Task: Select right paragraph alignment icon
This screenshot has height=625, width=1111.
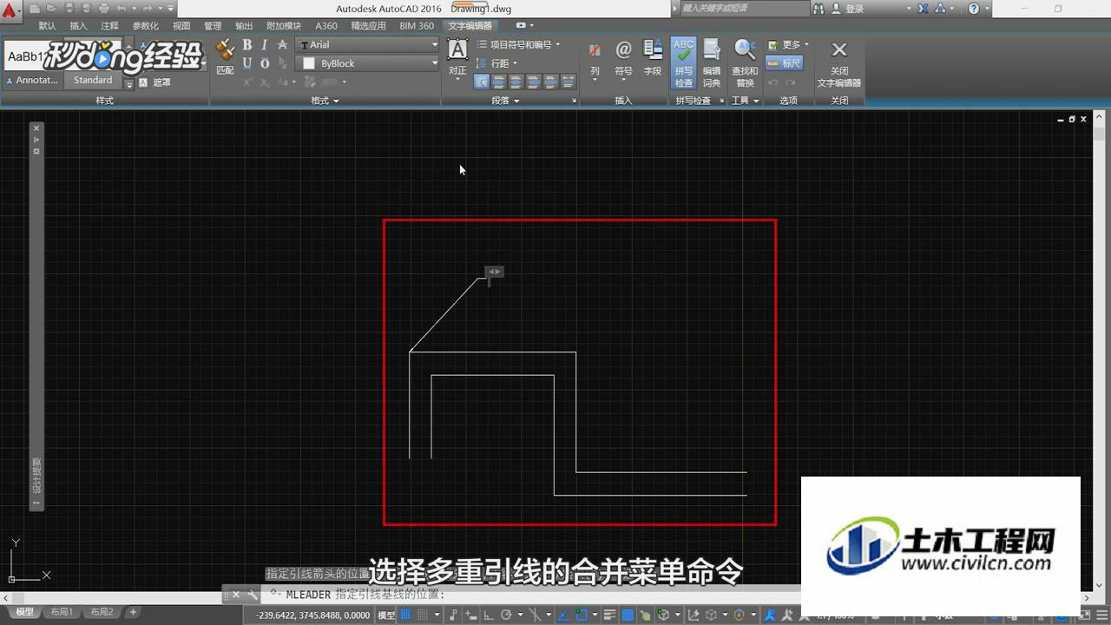Action: pos(534,82)
